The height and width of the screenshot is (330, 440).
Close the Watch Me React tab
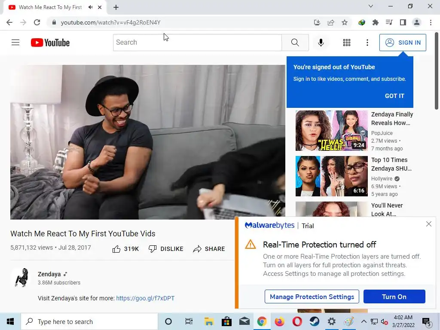point(100,7)
